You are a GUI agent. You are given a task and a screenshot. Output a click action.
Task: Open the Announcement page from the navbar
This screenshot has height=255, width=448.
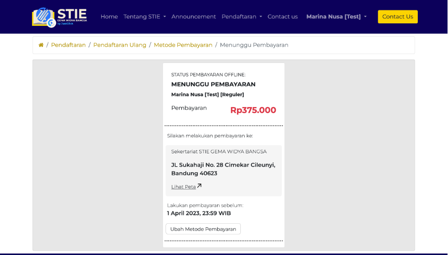(194, 17)
